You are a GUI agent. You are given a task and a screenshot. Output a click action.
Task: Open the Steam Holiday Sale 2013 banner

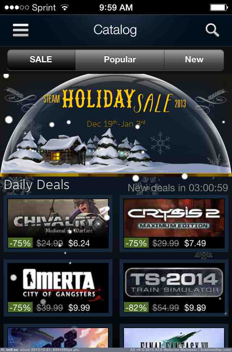116,125
